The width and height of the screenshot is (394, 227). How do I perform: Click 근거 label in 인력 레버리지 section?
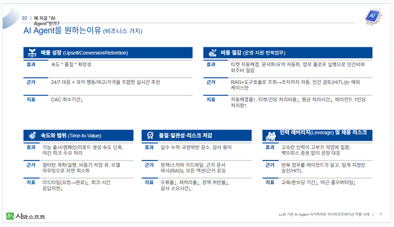[270, 165]
